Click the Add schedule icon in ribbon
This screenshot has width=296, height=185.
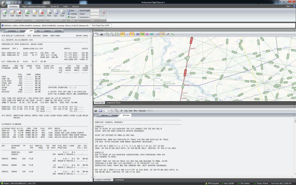[x=4, y=13]
